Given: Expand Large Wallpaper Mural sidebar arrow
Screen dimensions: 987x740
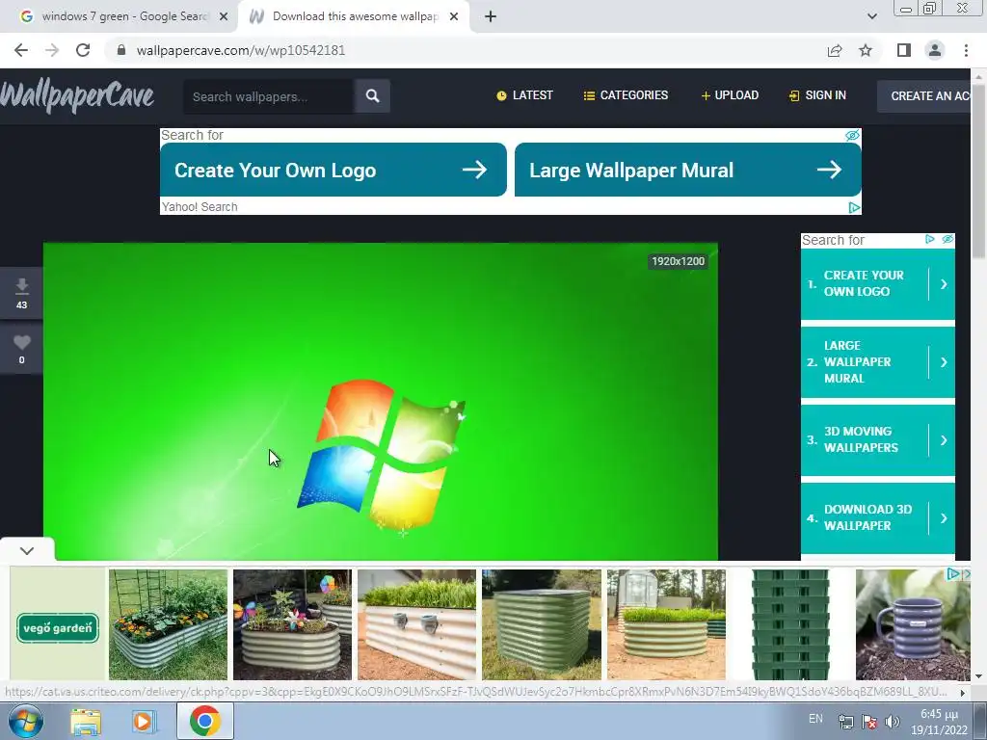Looking at the screenshot, I should coord(944,362).
